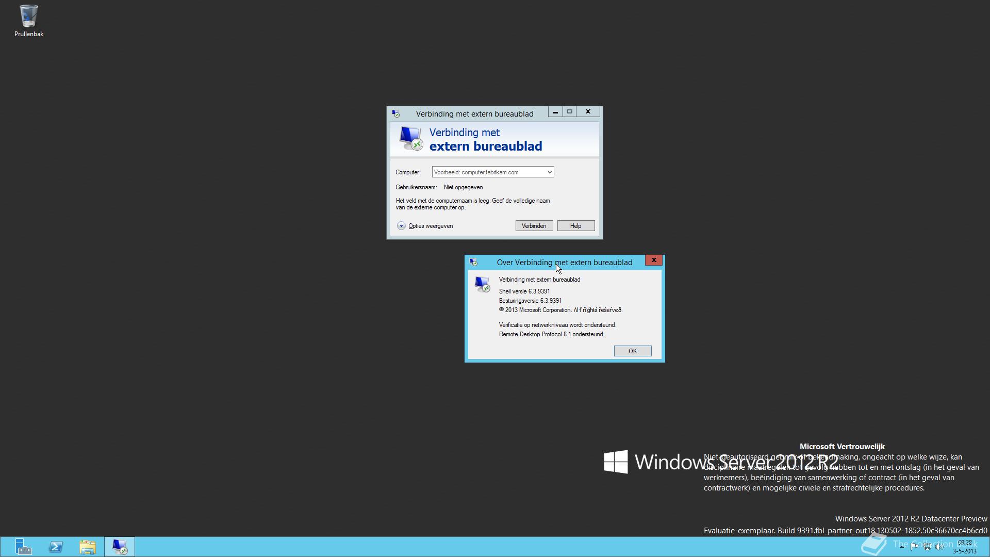The image size is (990, 557).
Task: Click OK in the about dialog
Action: [x=633, y=351]
